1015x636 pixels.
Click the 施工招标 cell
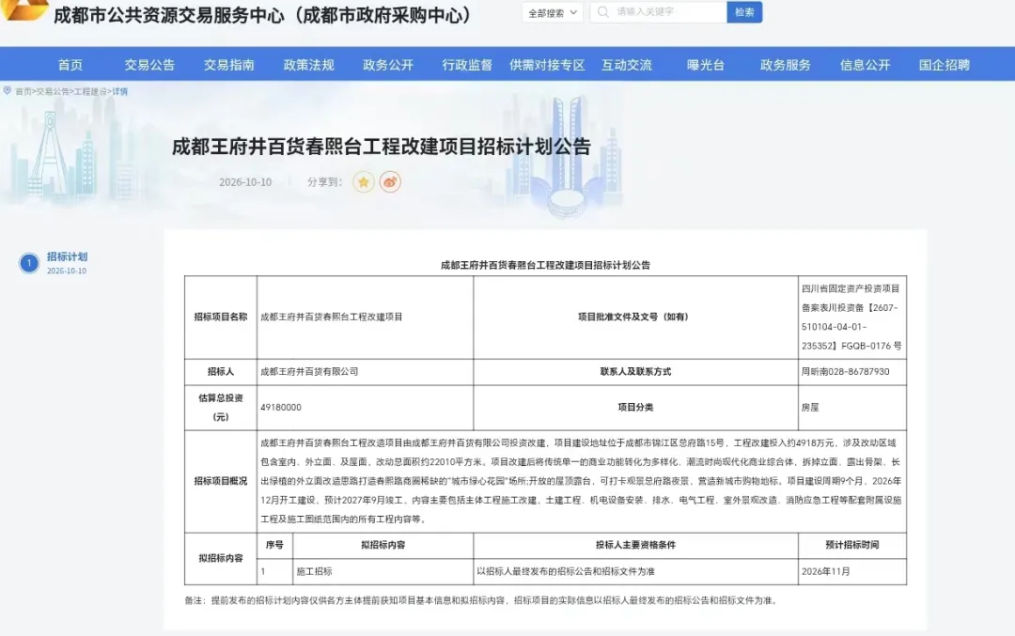(x=383, y=572)
